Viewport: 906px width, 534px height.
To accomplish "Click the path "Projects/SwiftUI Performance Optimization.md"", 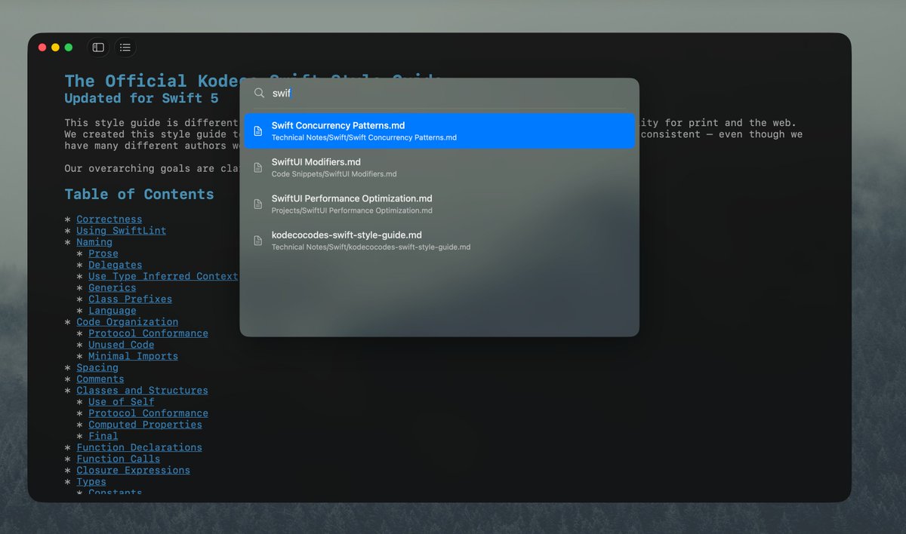I will point(352,210).
